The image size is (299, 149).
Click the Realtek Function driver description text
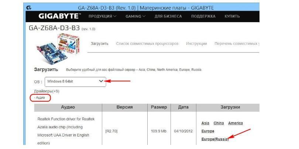[x=66, y=131]
